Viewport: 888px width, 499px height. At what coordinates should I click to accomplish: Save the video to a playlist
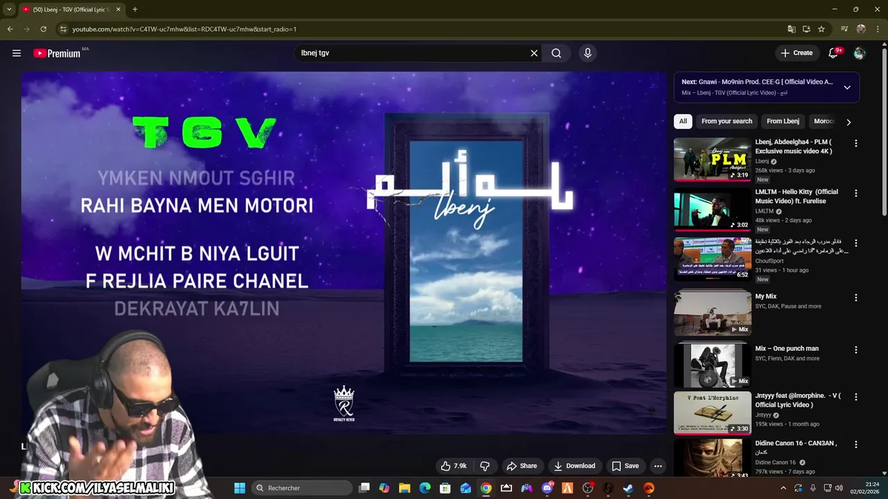coord(625,466)
